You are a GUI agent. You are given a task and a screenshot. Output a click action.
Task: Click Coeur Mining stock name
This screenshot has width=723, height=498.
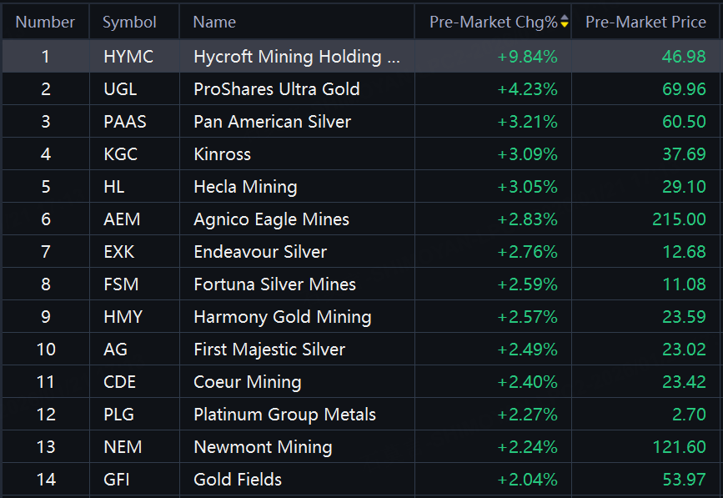[x=247, y=382]
